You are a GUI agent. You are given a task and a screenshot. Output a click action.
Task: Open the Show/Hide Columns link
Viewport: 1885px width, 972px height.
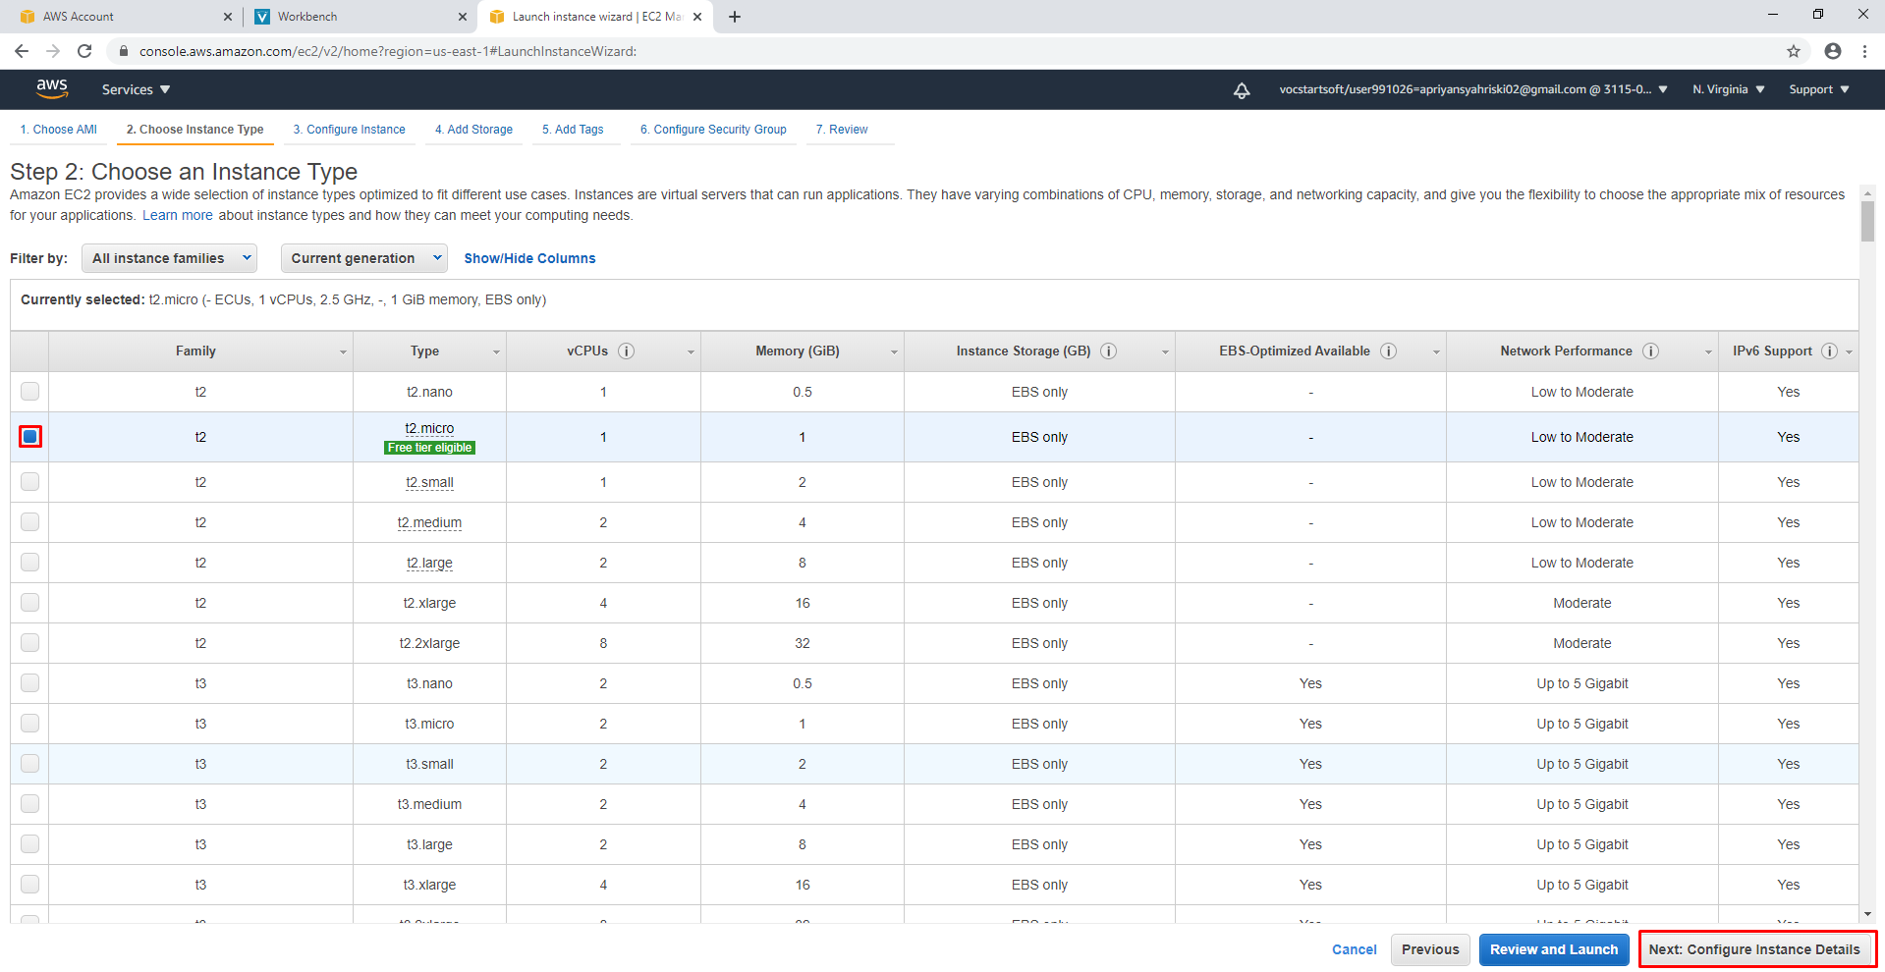coord(529,258)
